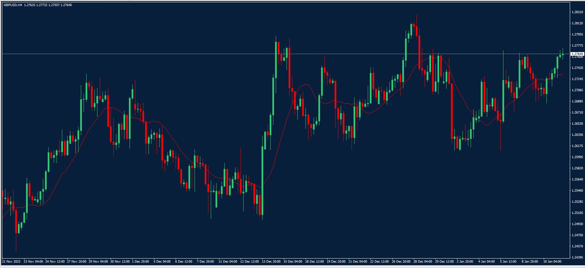Viewport: 585px width, 268px height.
Task: Click the 21 Nov 2023 time label
Action: [11, 262]
